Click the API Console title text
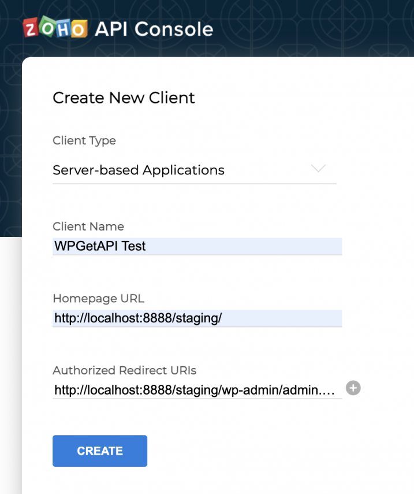Image resolution: width=414 pixels, height=494 pixels. coord(156,28)
